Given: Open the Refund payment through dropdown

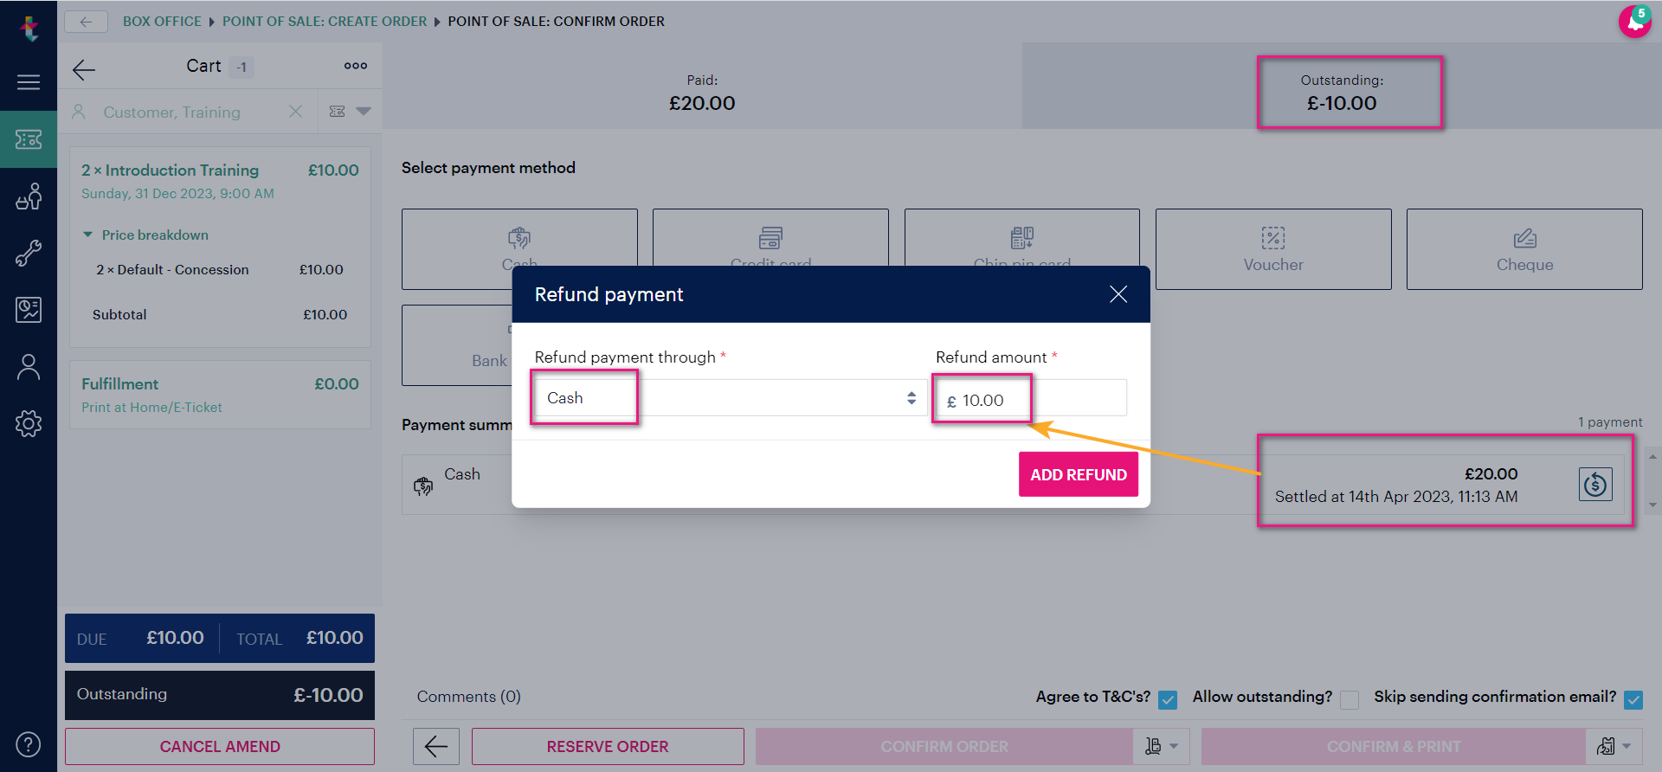Looking at the screenshot, I should (x=729, y=398).
